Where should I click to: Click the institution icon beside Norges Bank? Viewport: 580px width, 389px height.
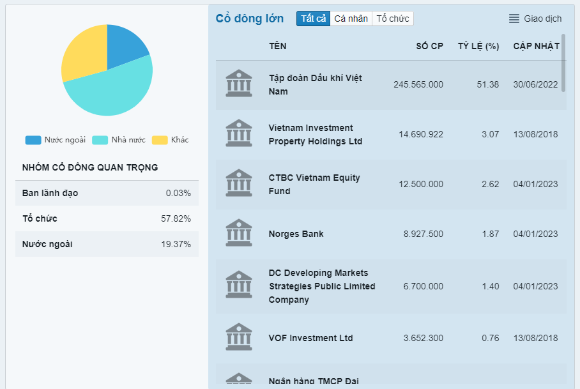tap(239, 233)
